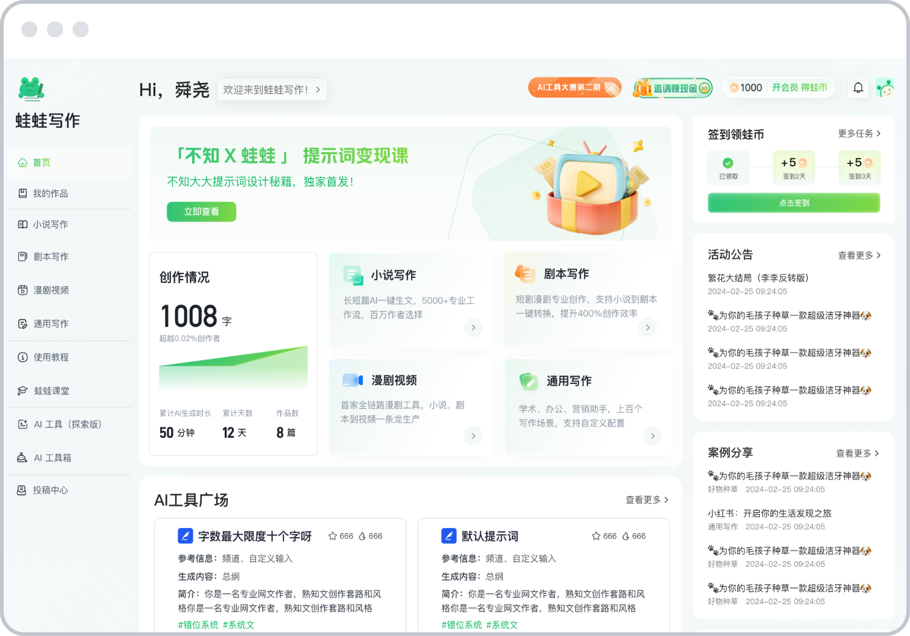The image size is (910, 636).
Task: Open the 小说写作 card arrow
Action: point(473,328)
